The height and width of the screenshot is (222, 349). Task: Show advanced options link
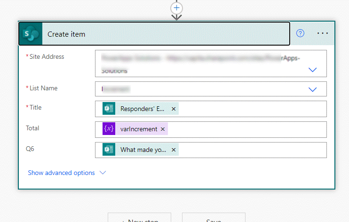click(61, 173)
